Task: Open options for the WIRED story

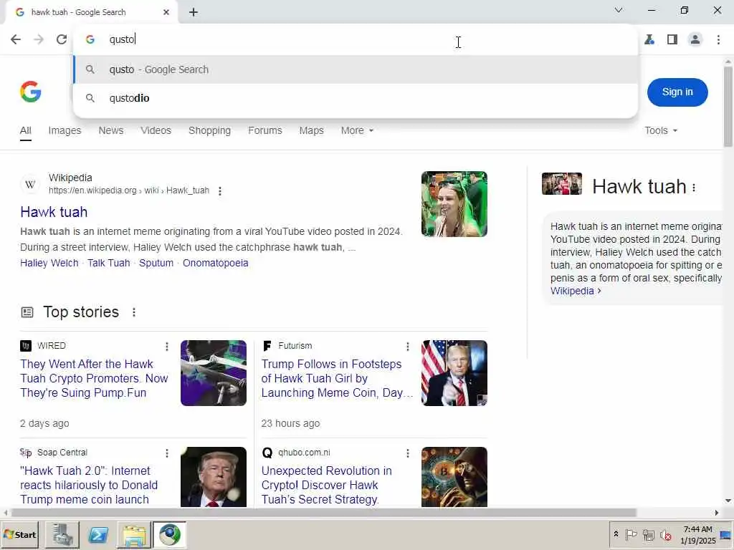Action: pyautogui.click(x=166, y=347)
